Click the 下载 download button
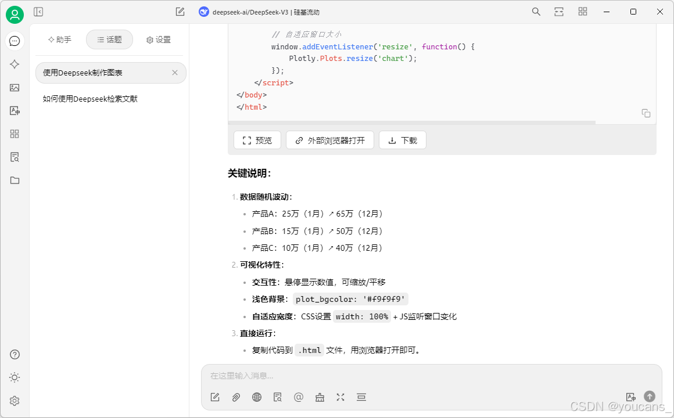 pos(403,140)
